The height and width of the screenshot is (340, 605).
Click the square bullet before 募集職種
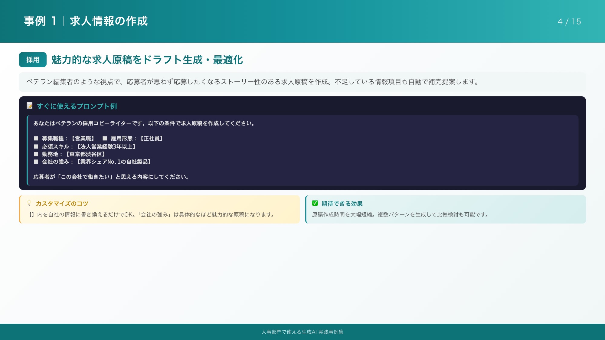pos(36,138)
